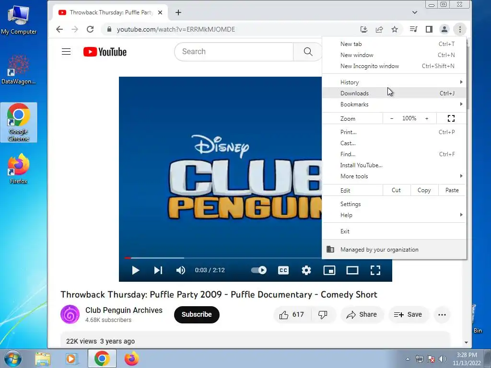The height and width of the screenshot is (368, 491).
Task: Toggle browser fullscreen from Zoom row
Action: coord(451,118)
